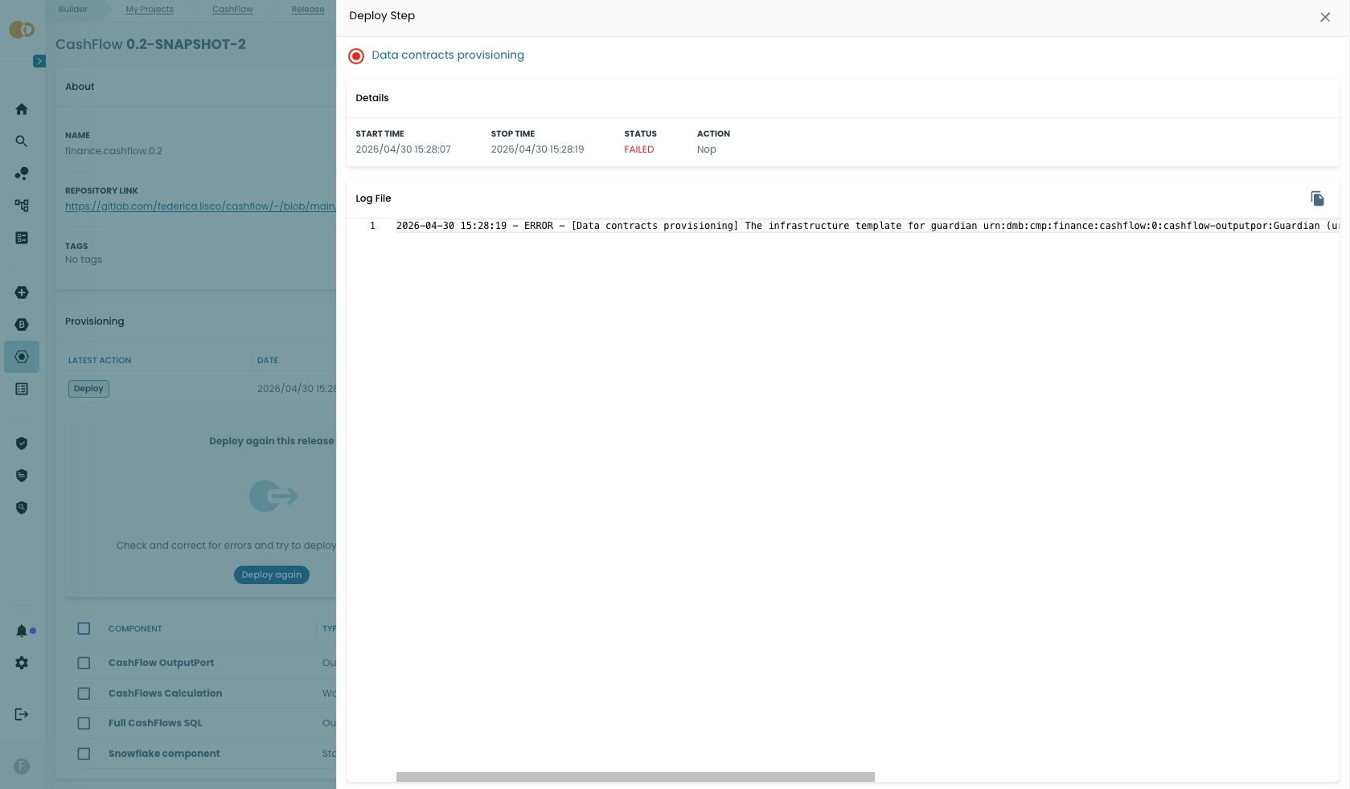Viewport: 1350px width, 789px height.
Task: Click the Deploy again button
Action: pyautogui.click(x=272, y=574)
